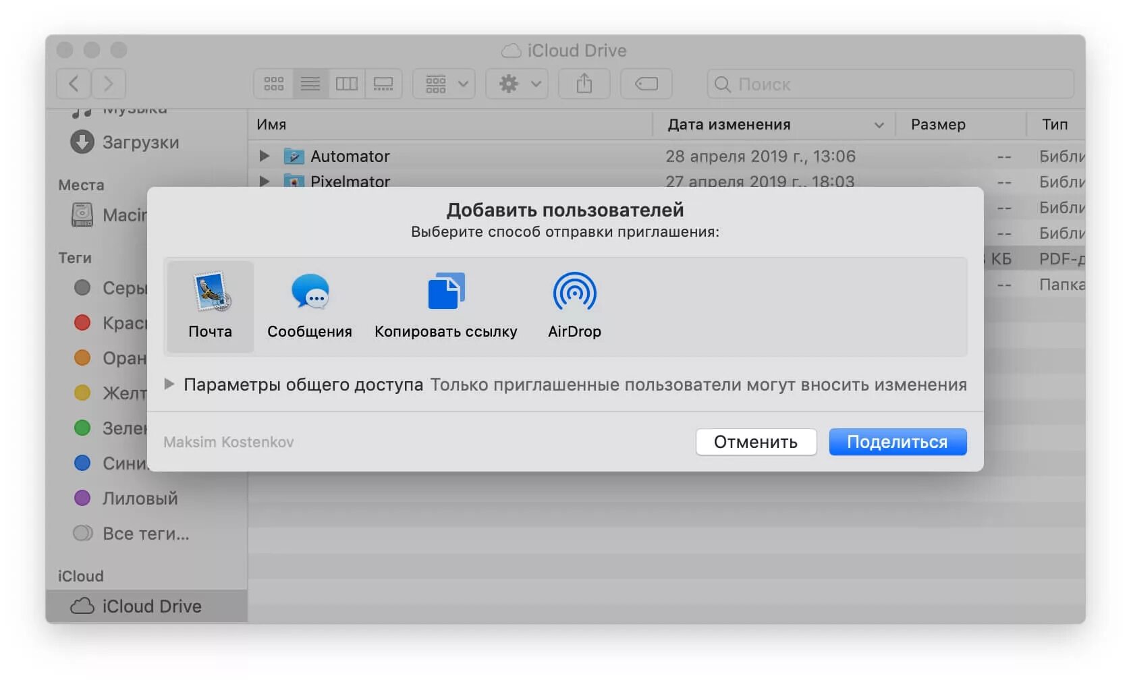The image size is (1131, 680).
Task: Open the Macintosh disk in sidebar
Action: (x=109, y=215)
